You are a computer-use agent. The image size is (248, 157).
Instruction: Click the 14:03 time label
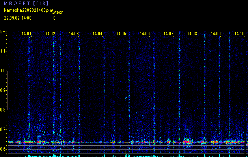click(x=74, y=34)
